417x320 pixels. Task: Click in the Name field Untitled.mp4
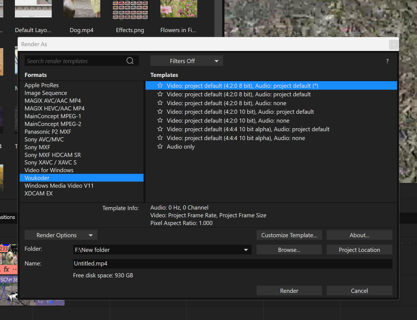(232, 264)
